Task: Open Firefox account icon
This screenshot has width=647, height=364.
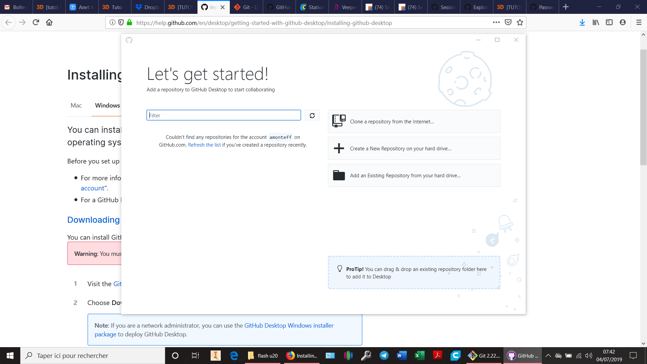Action: pos(623,23)
